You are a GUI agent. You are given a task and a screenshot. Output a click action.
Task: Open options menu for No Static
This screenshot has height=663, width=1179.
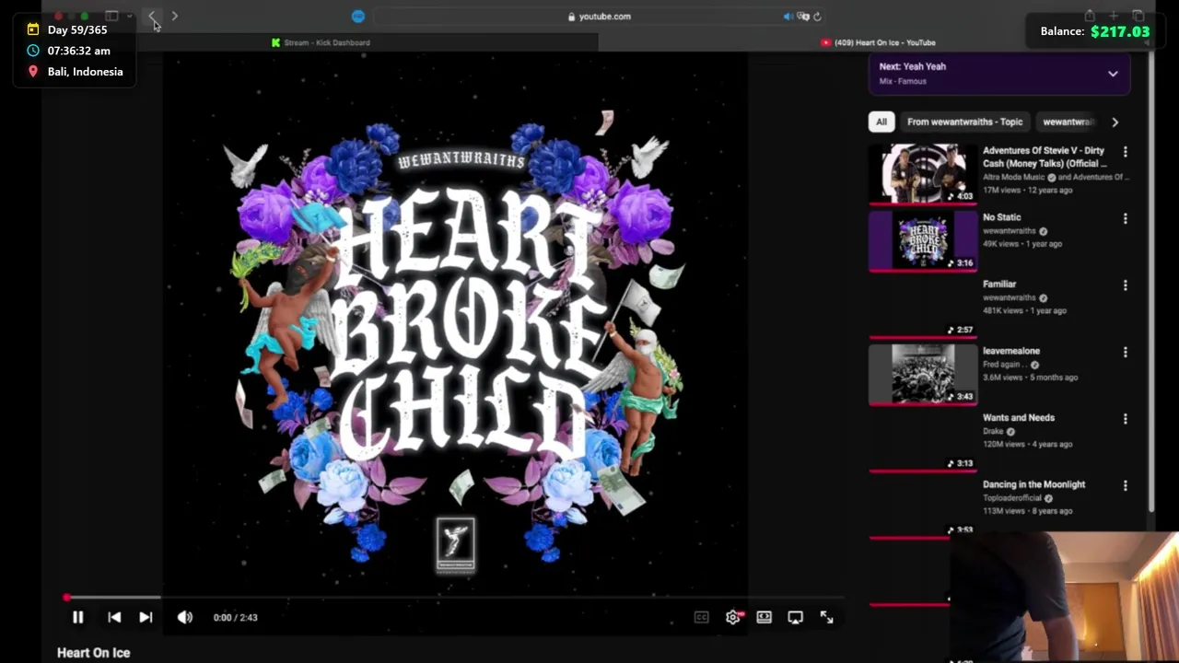(x=1125, y=219)
